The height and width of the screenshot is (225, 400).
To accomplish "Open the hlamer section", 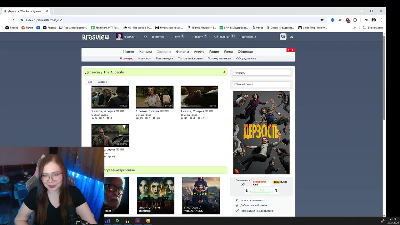I will (x=129, y=52).
